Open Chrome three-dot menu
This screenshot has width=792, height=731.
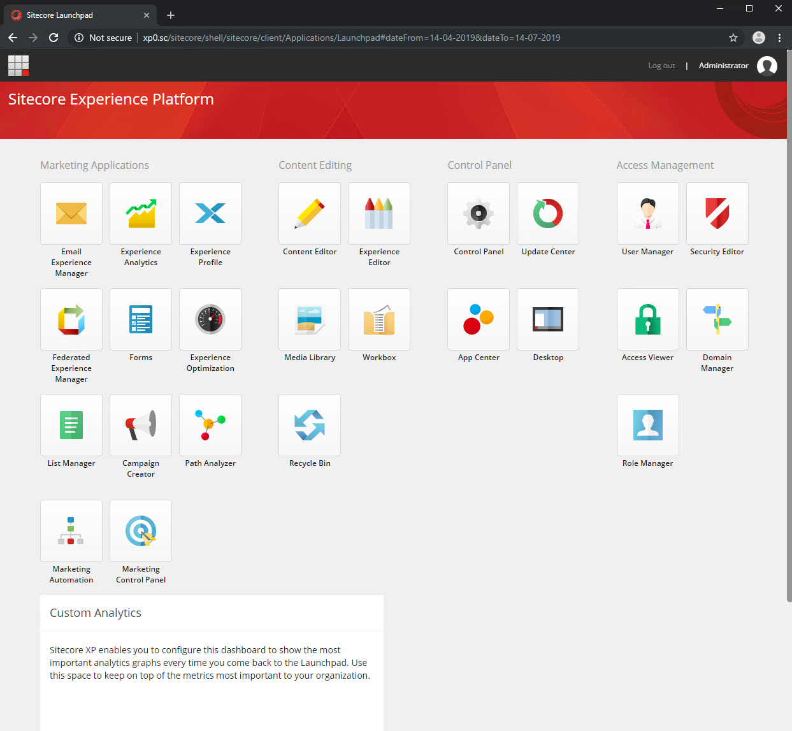point(779,38)
